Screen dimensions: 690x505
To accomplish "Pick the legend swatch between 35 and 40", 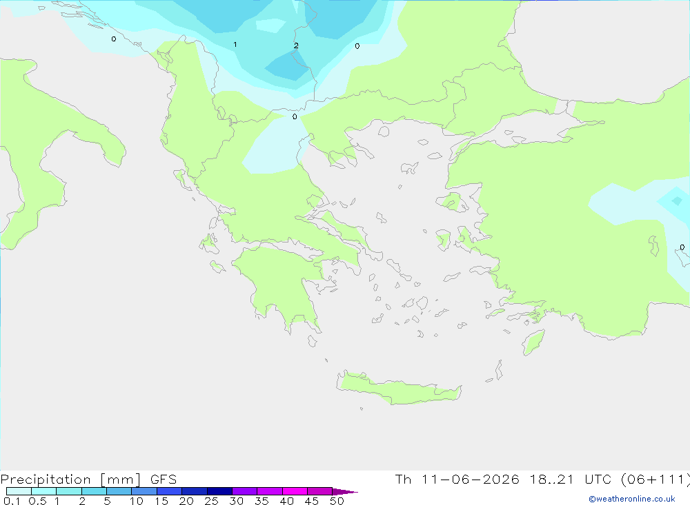I will pos(270,491).
